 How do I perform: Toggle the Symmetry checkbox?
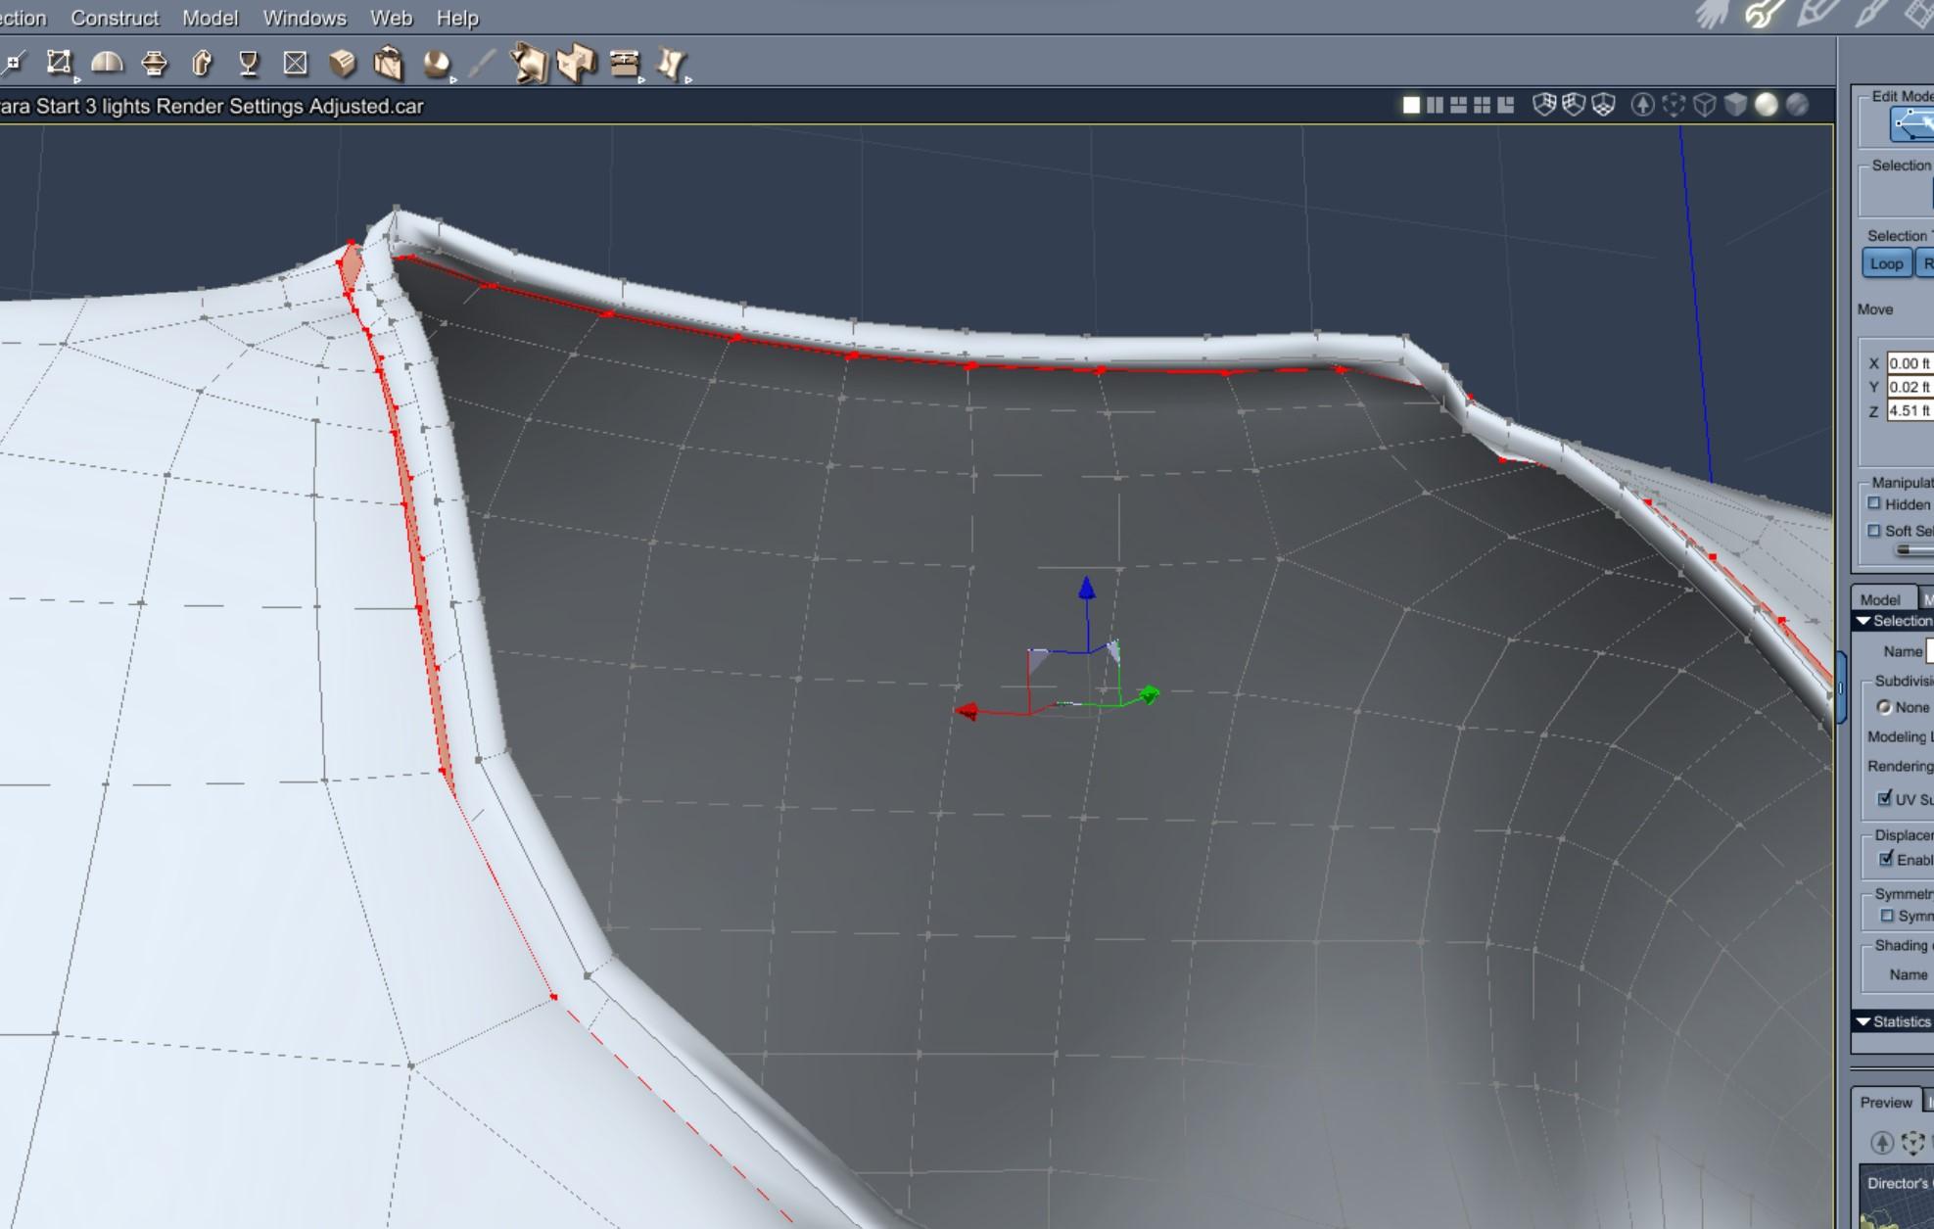(1887, 916)
